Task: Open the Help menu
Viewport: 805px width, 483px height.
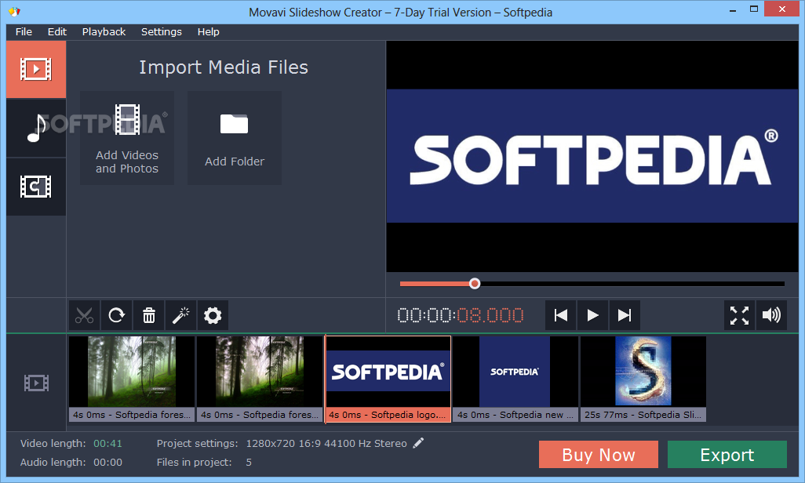Action: coord(208,32)
